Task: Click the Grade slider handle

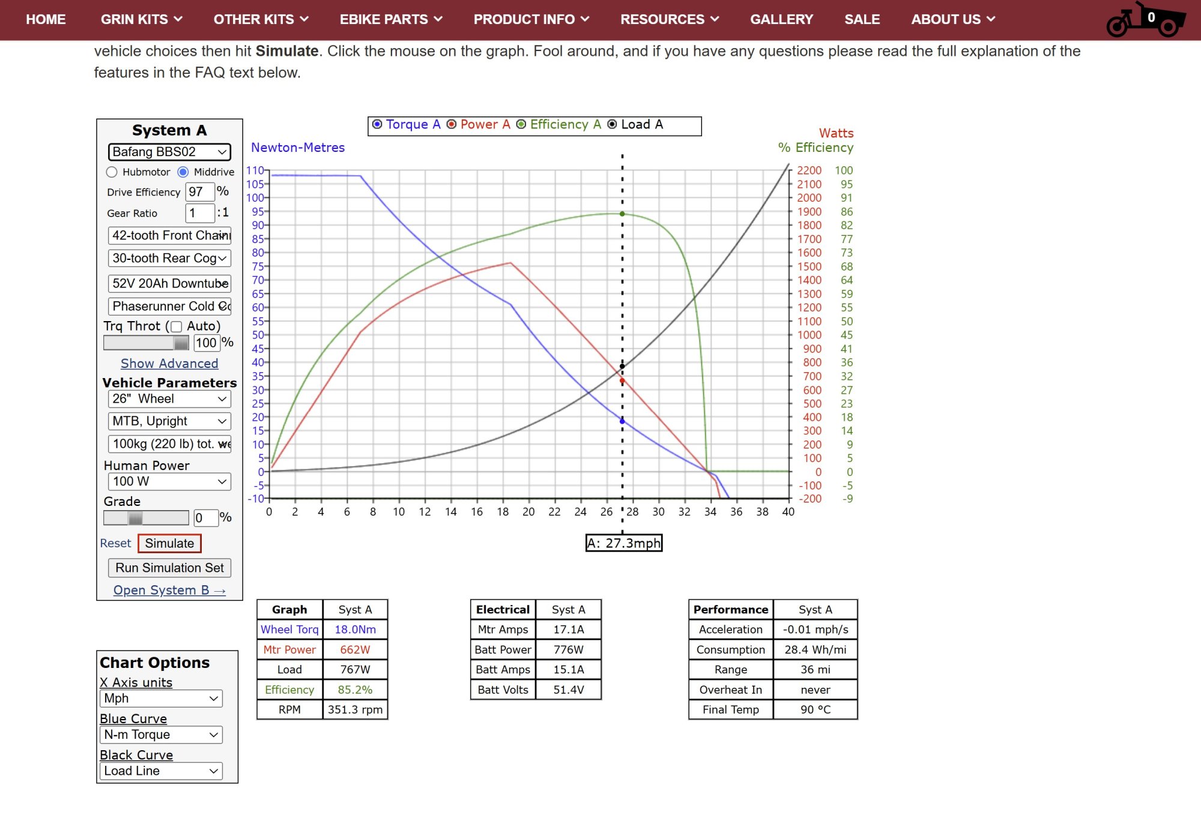Action: (136, 518)
